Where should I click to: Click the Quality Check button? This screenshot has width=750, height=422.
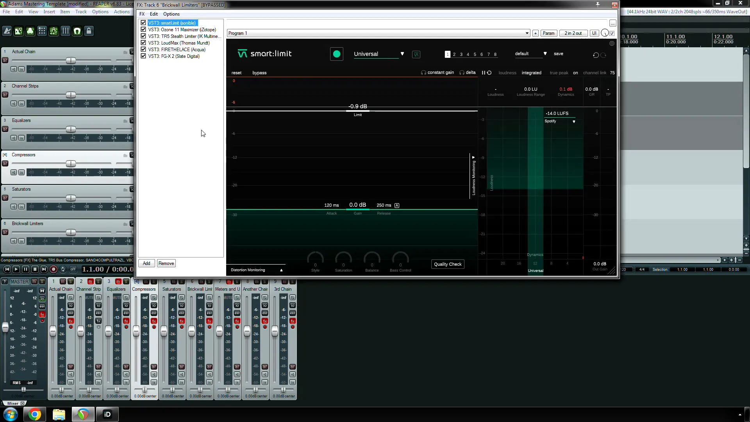tap(448, 264)
